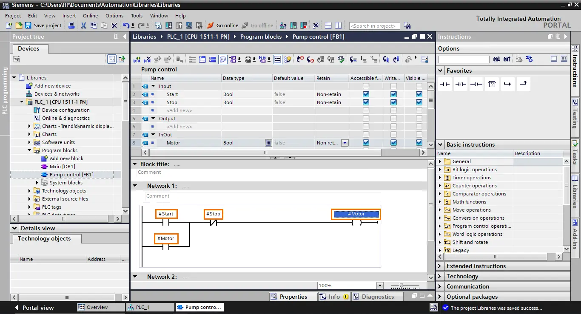The height and width of the screenshot is (314, 581).
Task: Insert output coil from Favorites
Action: point(476,84)
